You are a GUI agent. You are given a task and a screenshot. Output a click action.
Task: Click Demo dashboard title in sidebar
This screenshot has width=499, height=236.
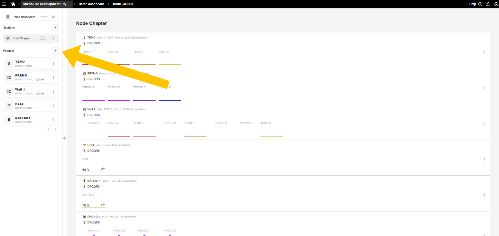(24, 17)
